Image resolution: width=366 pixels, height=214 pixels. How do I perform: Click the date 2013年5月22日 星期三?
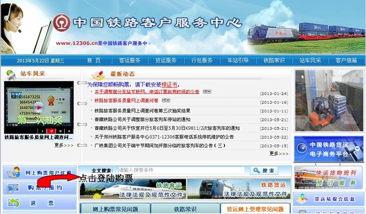click(x=40, y=61)
